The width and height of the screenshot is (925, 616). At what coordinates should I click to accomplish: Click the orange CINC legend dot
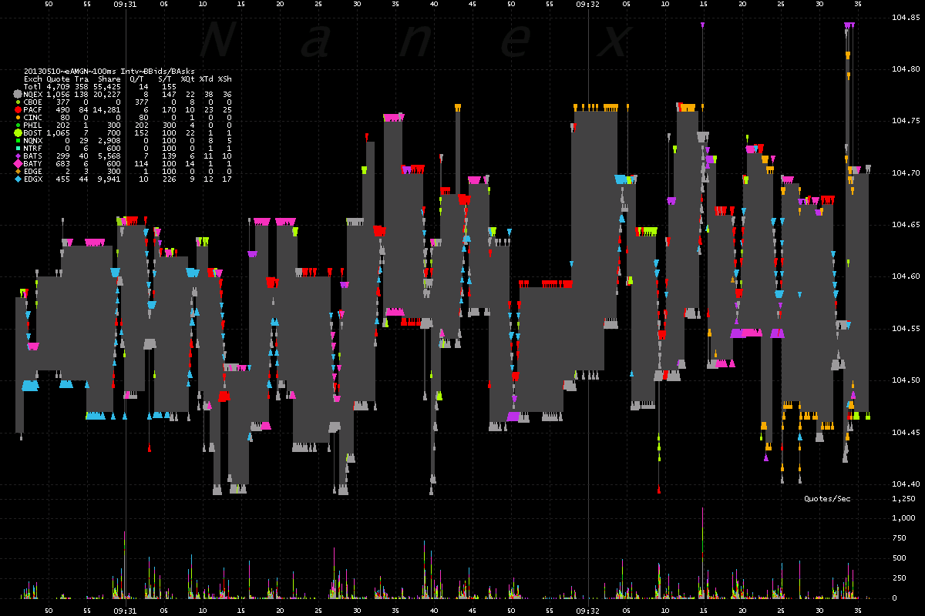coord(17,117)
